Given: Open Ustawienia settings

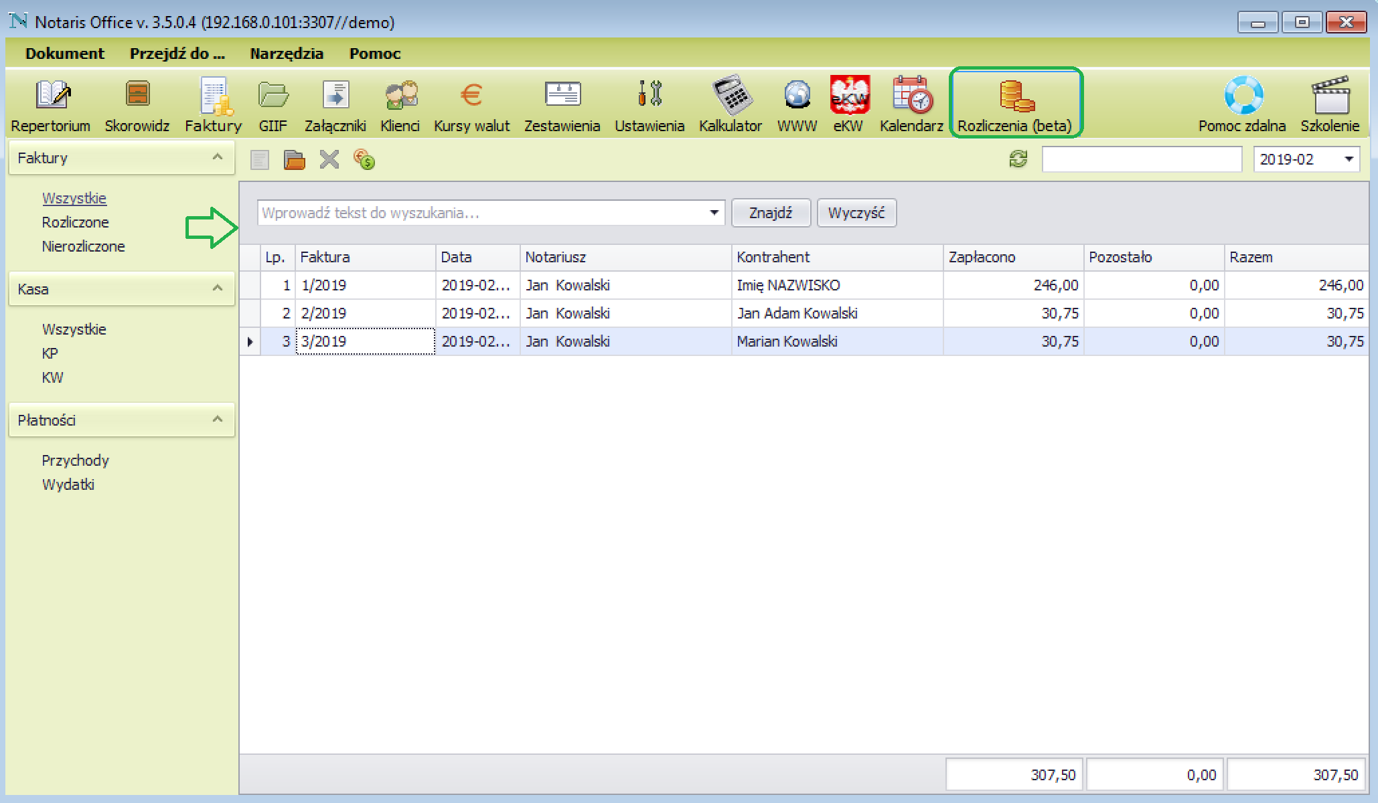Looking at the screenshot, I should 649,105.
